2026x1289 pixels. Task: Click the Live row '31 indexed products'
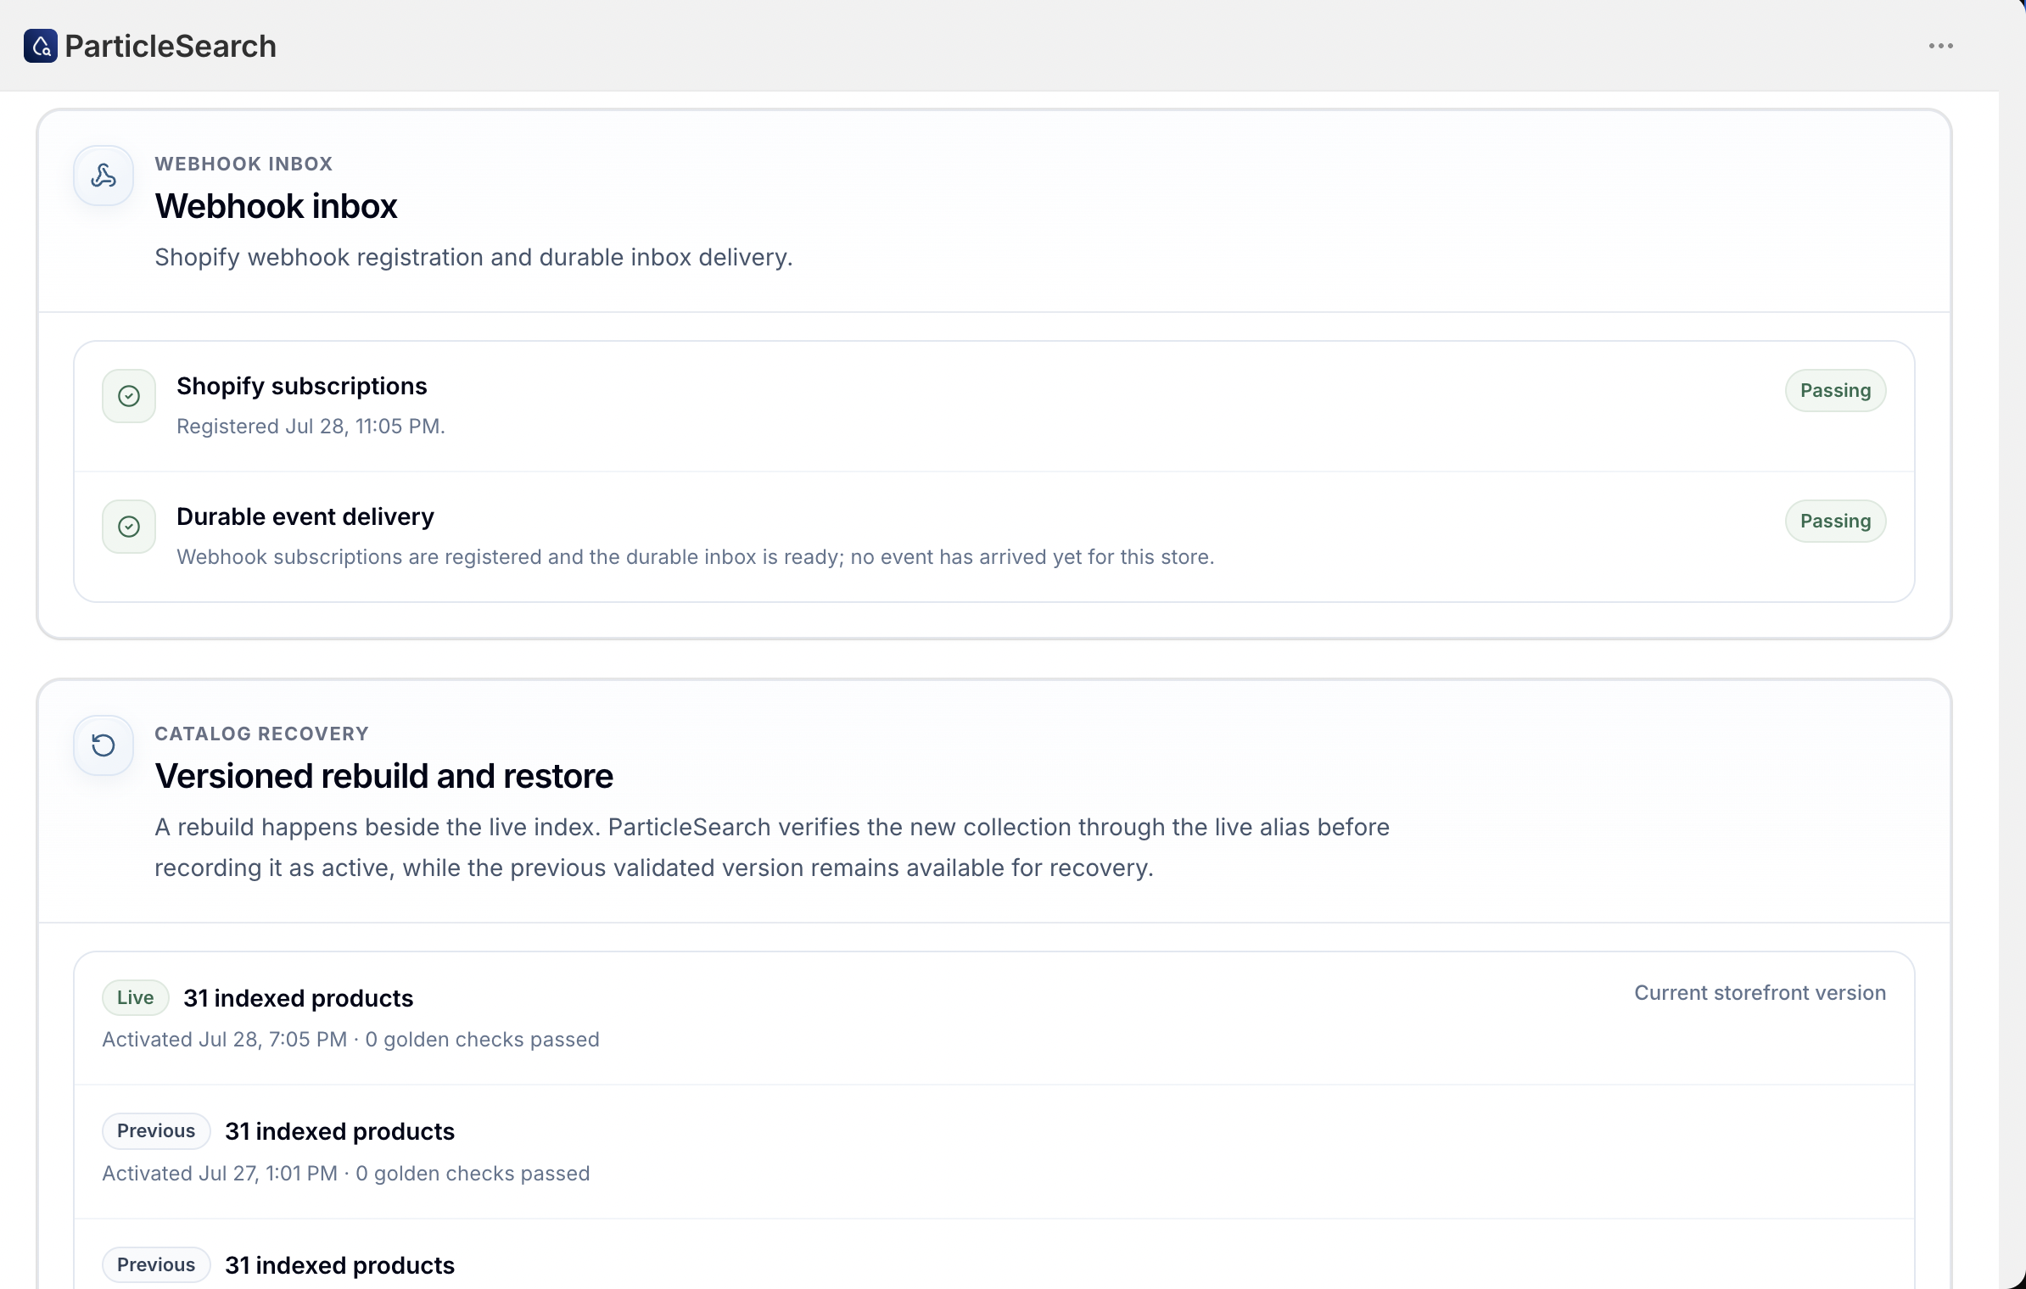coord(299,998)
